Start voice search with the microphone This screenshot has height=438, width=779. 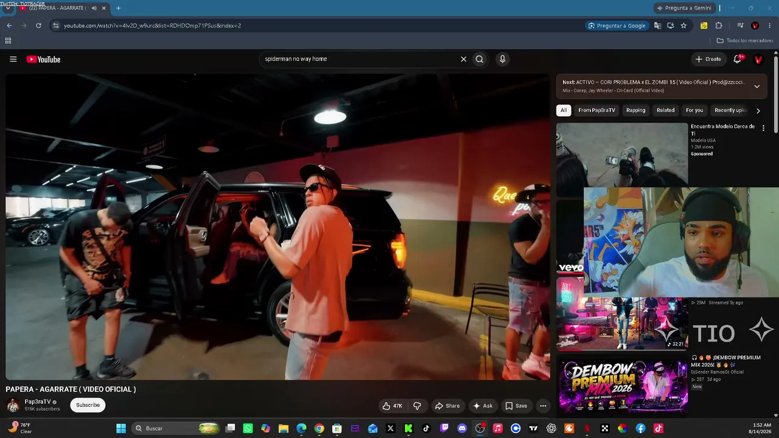point(502,59)
